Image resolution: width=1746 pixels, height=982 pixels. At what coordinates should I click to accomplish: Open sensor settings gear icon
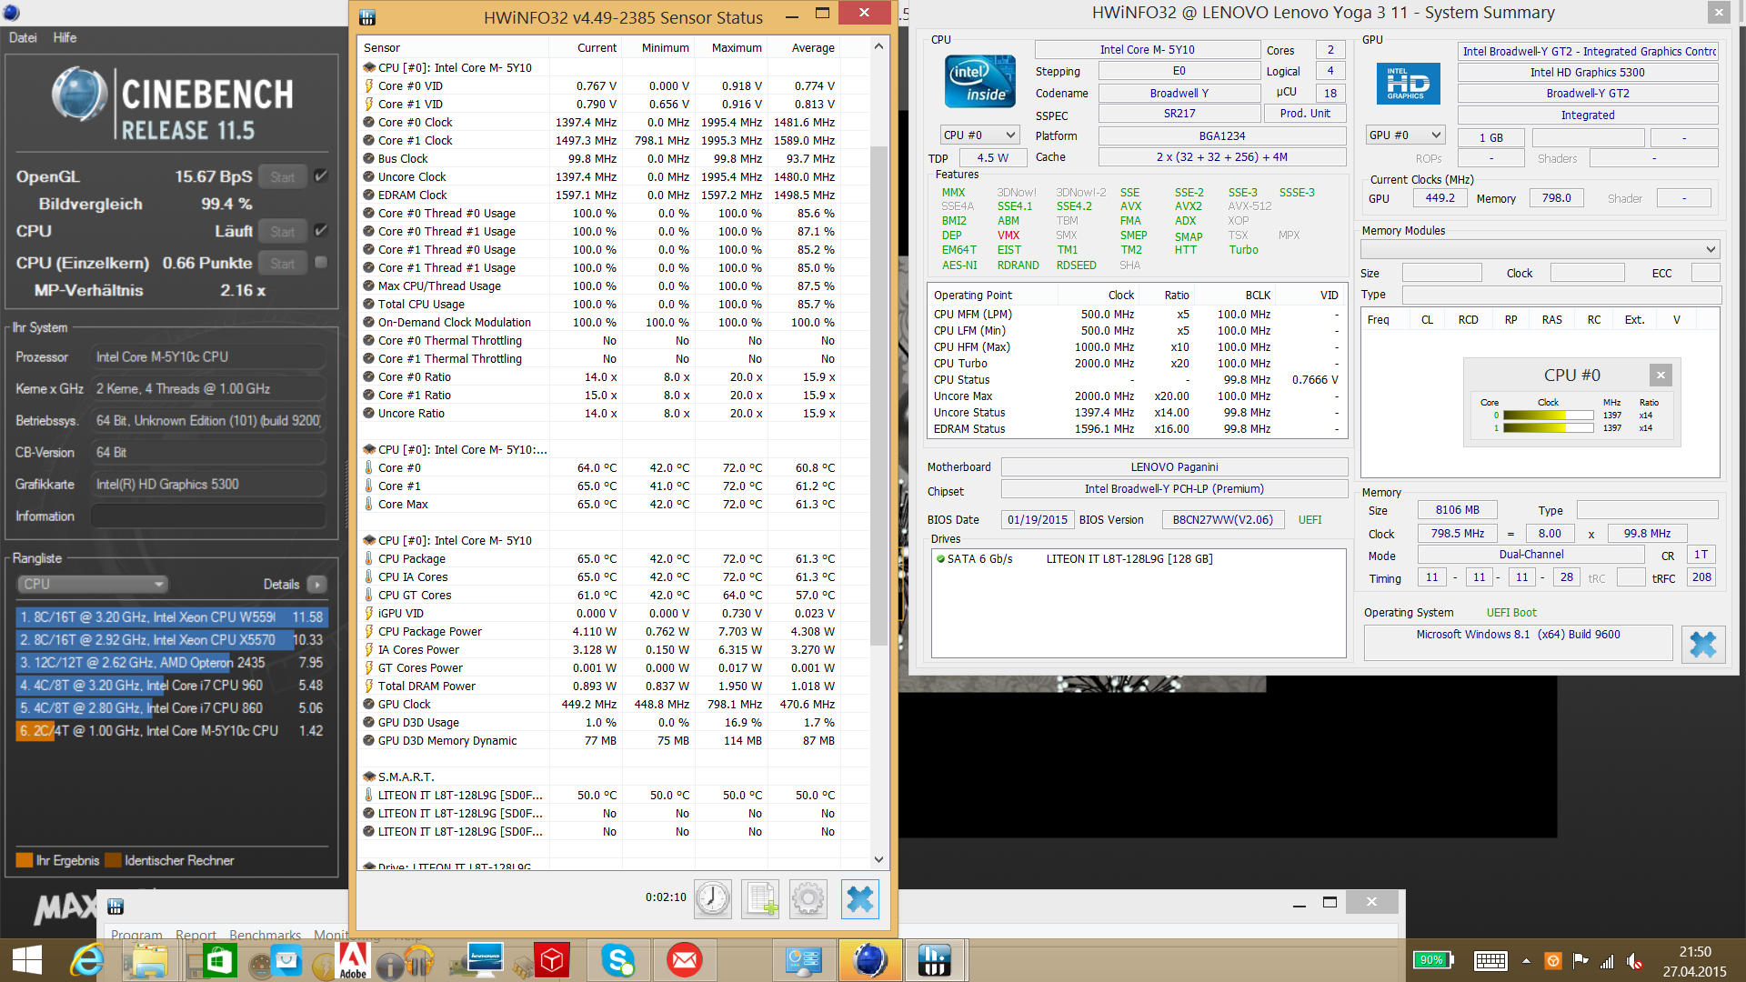(808, 899)
